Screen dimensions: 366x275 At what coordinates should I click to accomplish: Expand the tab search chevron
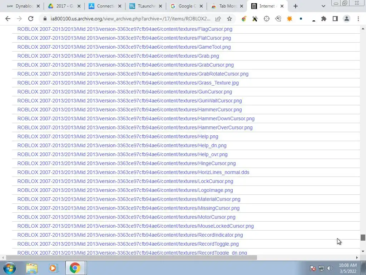323,6
